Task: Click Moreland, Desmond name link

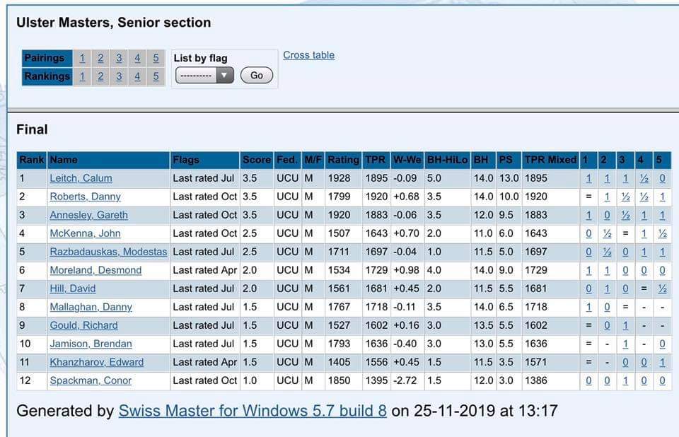Action: (x=95, y=270)
